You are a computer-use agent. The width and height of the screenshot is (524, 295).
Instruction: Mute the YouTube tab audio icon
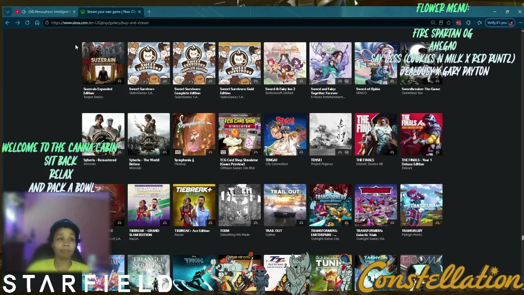click(24, 12)
